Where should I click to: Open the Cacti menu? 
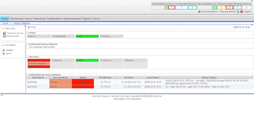point(96,19)
